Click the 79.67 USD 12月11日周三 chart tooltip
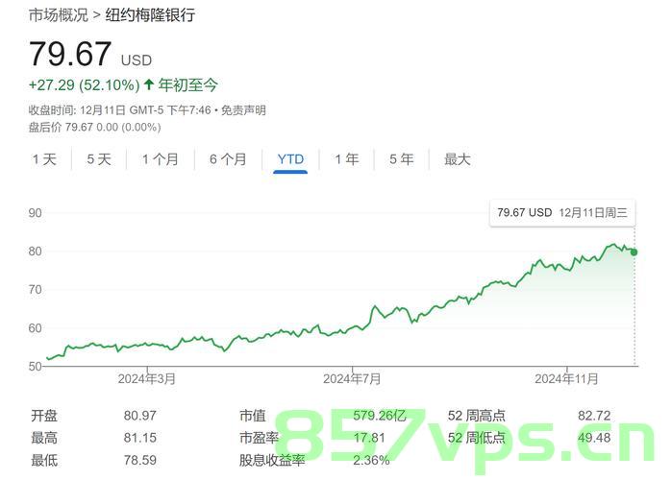This screenshot has width=671, height=480. click(x=562, y=212)
